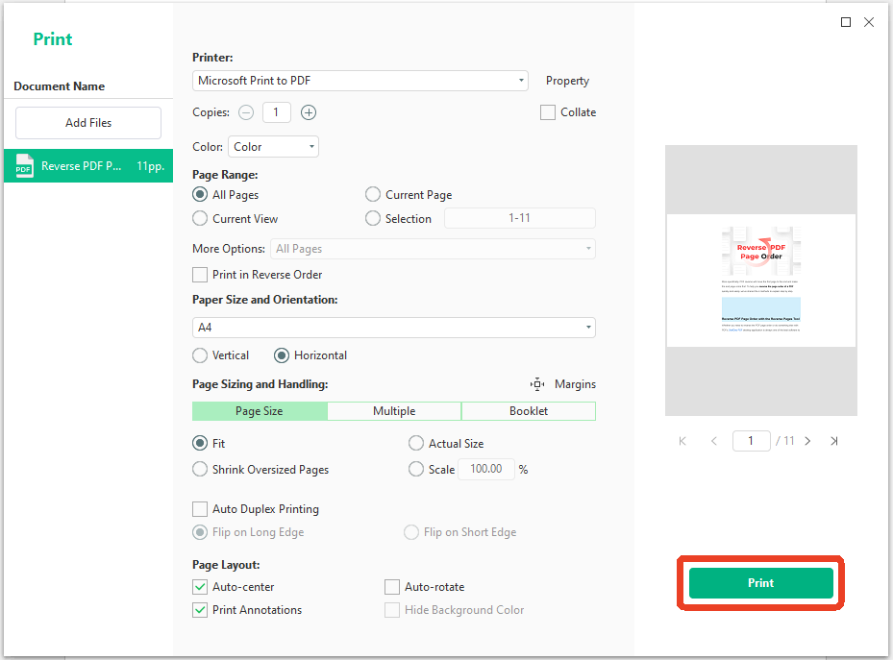Image resolution: width=893 pixels, height=660 pixels.
Task: Open the A4 paper size dropdown
Action: pyautogui.click(x=394, y=328)
